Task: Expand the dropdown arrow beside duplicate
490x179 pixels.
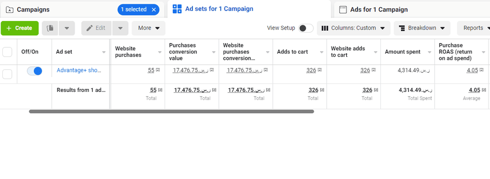Action: click(67, 28)
